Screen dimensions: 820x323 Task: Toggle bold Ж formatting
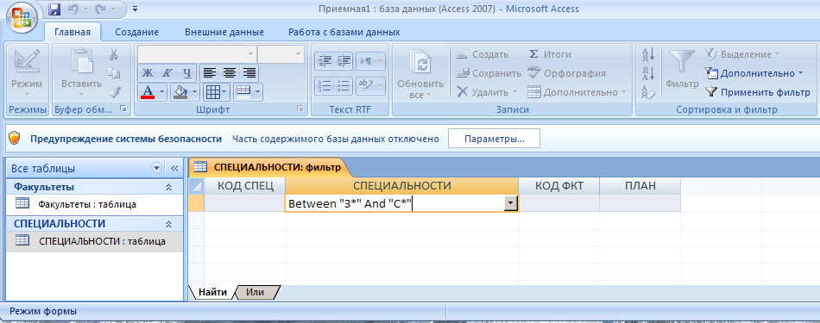click(x=147, y=73)
